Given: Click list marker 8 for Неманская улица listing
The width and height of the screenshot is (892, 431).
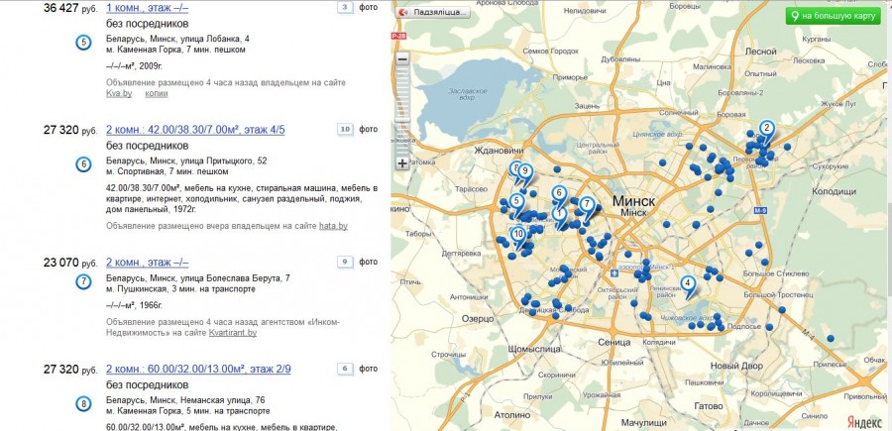Looking at the screenshot, I should point(83,404).
